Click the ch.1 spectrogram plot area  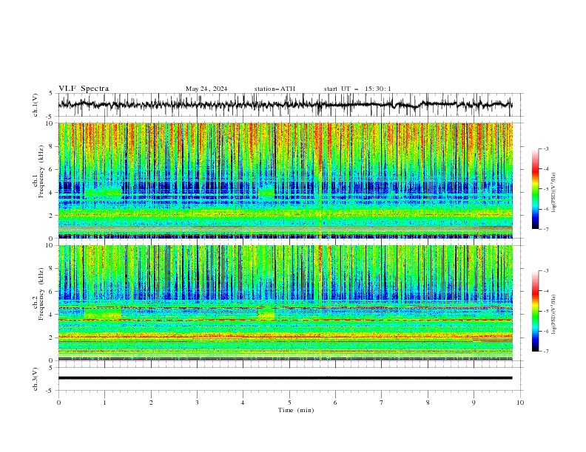point(286,180)
